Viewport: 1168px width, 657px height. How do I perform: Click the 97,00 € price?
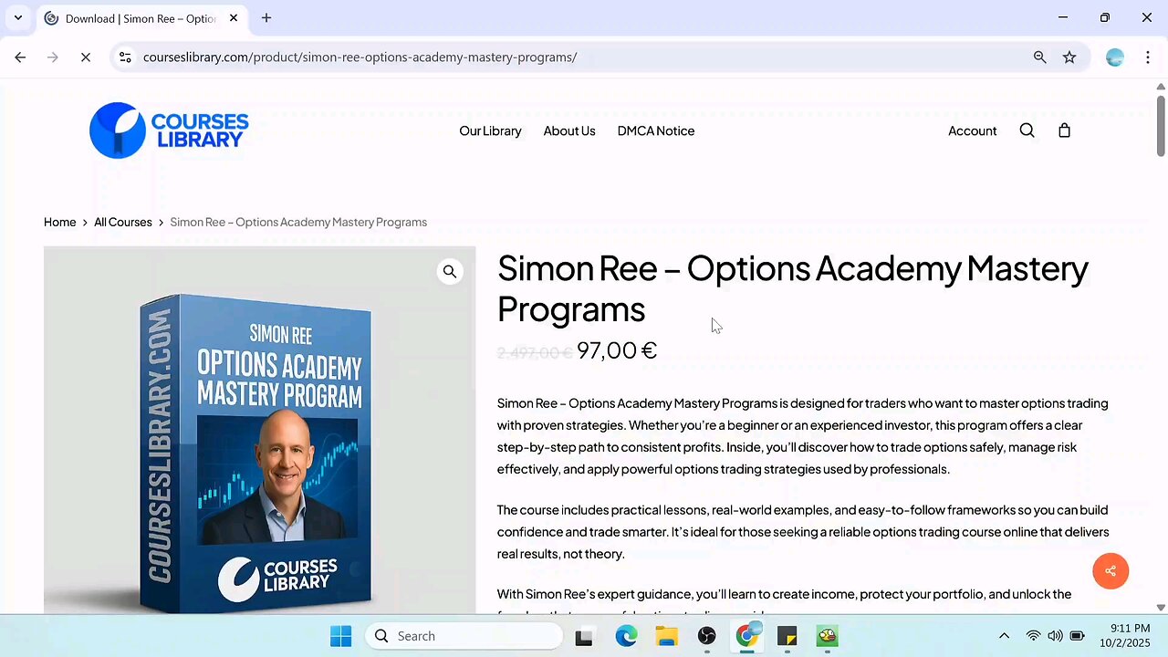pyautogui.click(x=617, y=350)
